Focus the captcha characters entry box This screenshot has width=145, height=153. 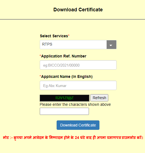click(64, 111)
